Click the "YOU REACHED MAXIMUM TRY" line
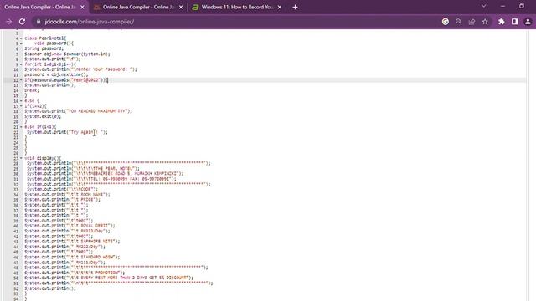This screenshot has width=536, height=301. (78, 111)
